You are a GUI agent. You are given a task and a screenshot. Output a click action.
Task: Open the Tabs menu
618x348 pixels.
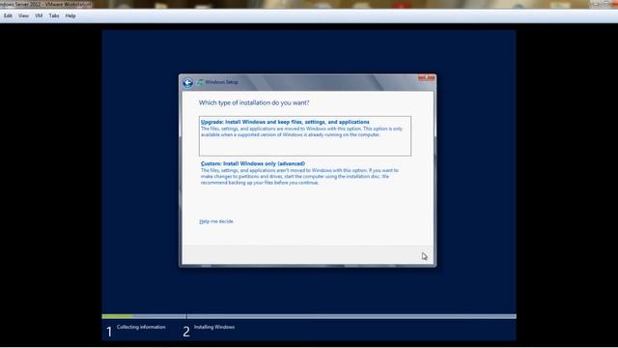pyautogui.click(x=54, y=15)
